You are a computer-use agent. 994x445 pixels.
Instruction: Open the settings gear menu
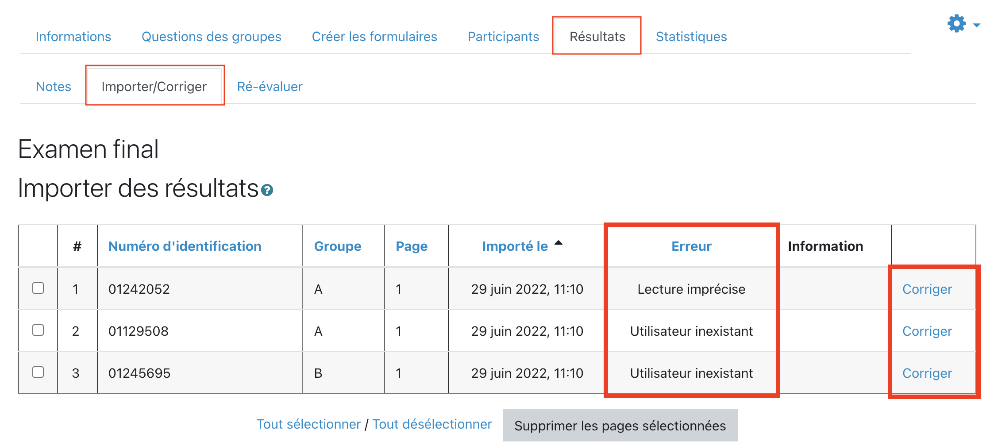coord(956,24)
